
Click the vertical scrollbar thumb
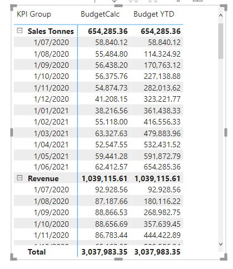pyautogui.click(x=221, y=41)
